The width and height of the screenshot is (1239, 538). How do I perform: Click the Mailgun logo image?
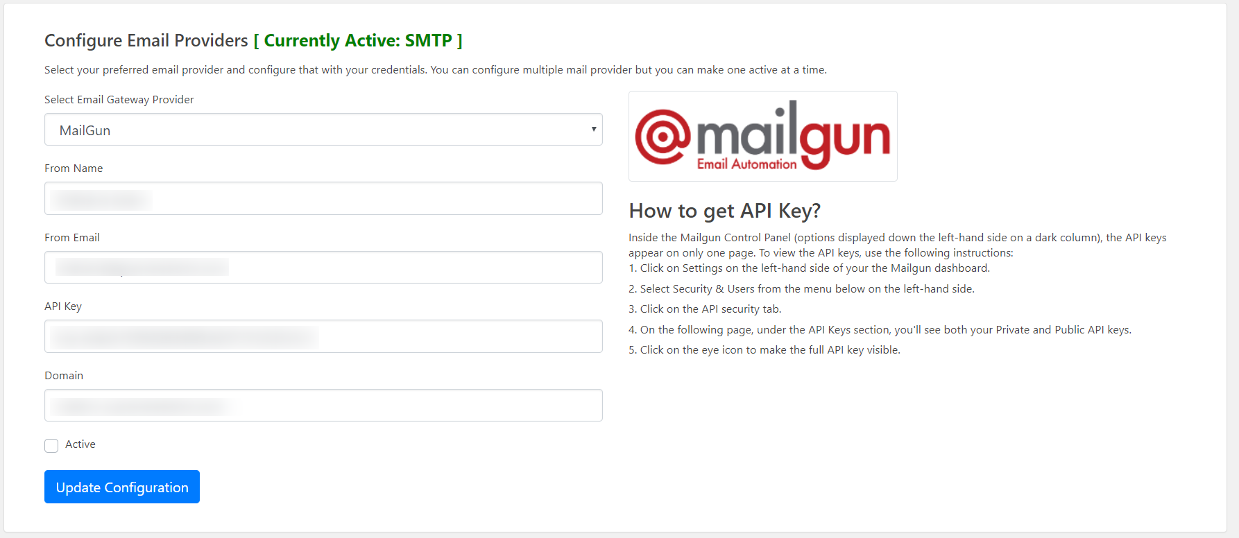pos(763,136)
